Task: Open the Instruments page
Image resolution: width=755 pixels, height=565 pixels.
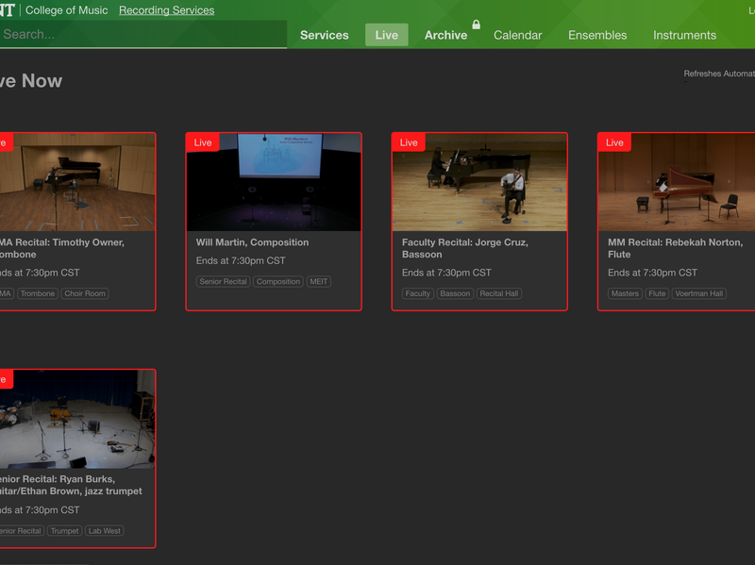Action: pos(685,35)
